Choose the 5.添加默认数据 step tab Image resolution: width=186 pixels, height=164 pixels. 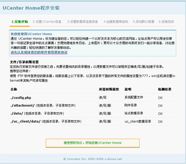click(x=144, y=22)
